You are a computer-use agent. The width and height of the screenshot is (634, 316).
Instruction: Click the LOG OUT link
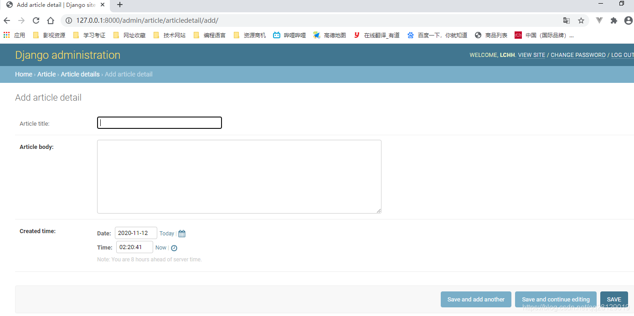click(x=622, y=55)
